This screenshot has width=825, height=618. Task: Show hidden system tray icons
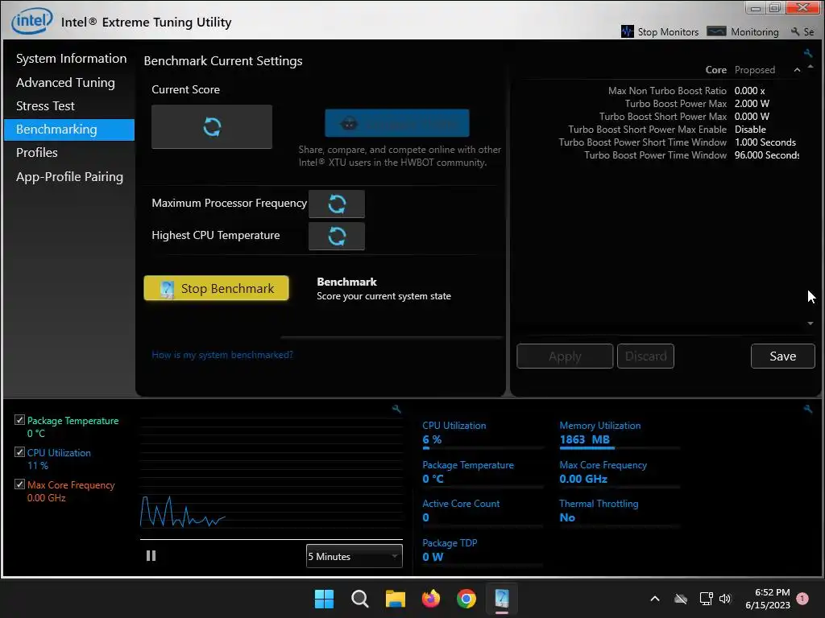click(655, 599)
